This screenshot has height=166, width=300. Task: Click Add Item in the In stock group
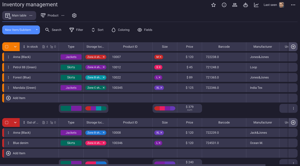[19, 98]
